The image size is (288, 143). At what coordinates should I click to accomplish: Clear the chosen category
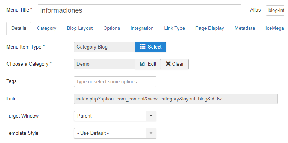pyautogui.click(x=174, y=64)
